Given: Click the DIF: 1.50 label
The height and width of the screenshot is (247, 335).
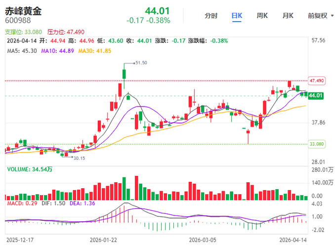Looking at the screenshot, I should click(x=53, y=203).
